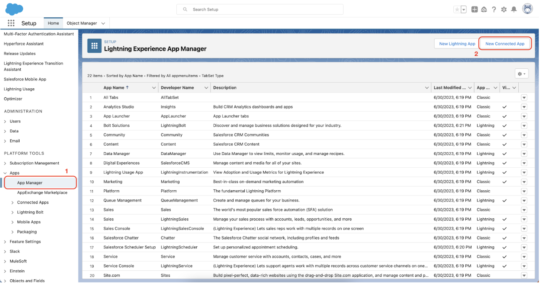Viewport: 542px width, 285px height.
Task: Open Multi-Factor Authentication Assistant link
Action: (39, 34)
